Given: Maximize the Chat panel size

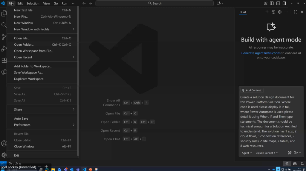Looking at the screenshot, I should point(296,12).
